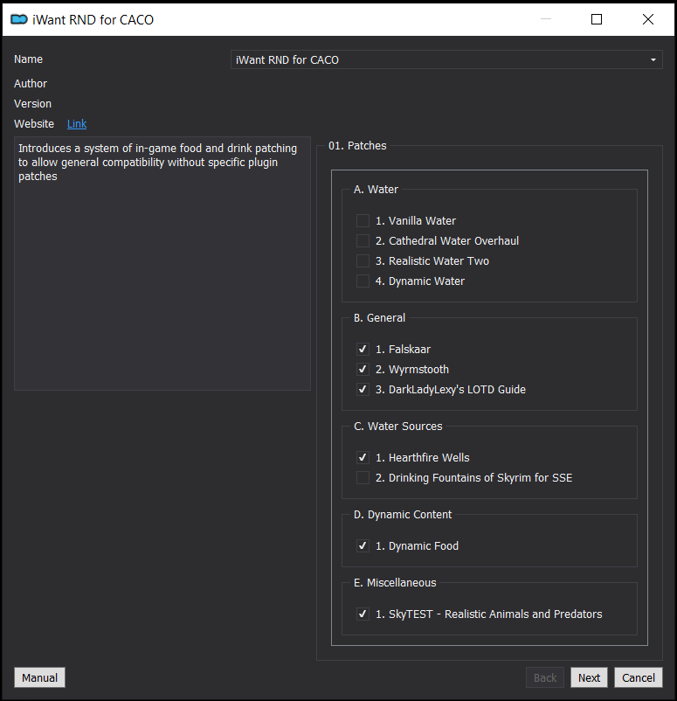Click the 'Version' field label
Viewport: 677px width, 701px height.
[x=32, y=104]
